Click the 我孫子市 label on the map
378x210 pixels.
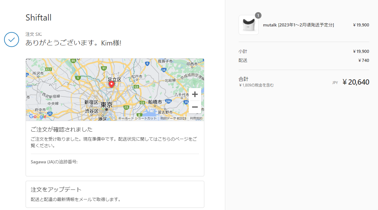pyautogui.click(x=165, y=61)
